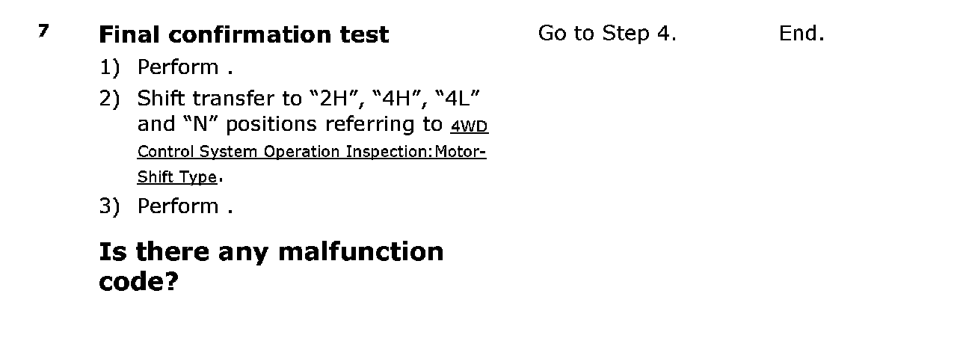Viewport: 957px width, 341px height.
Task: Click the first "Perform ." instruction line
Action: point(185,67)
